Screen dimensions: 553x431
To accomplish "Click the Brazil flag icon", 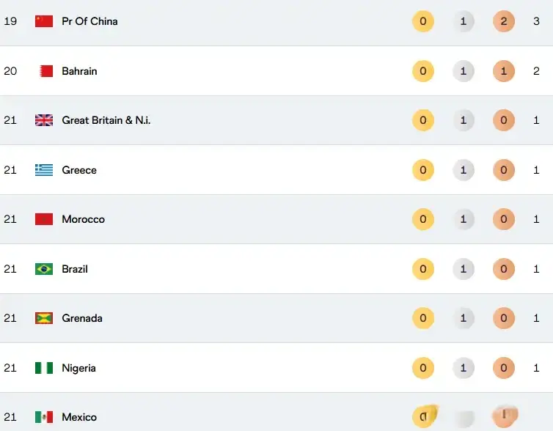I will (x=44, y=269).
